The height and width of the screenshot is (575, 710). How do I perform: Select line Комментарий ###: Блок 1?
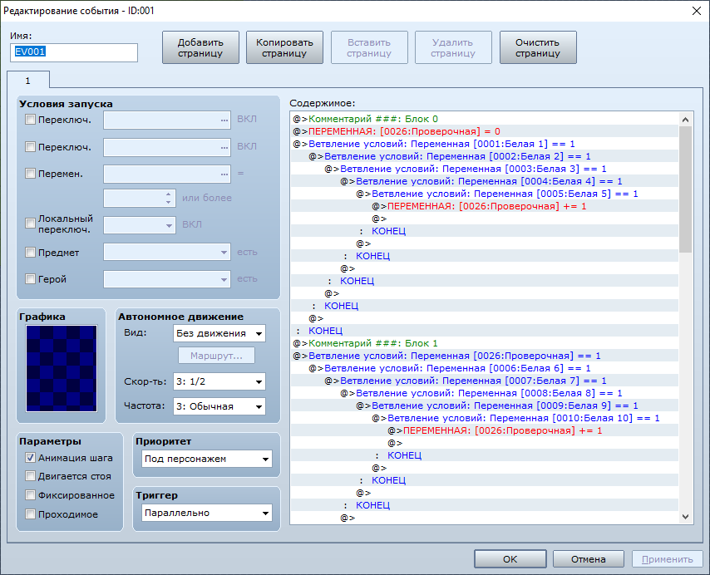coord(485,343)
